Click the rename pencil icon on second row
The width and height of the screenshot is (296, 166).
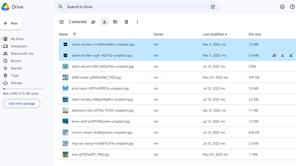[291, 55]
